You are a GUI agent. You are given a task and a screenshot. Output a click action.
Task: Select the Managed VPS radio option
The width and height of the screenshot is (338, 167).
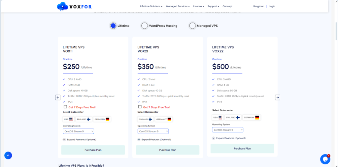pos(192,26)
